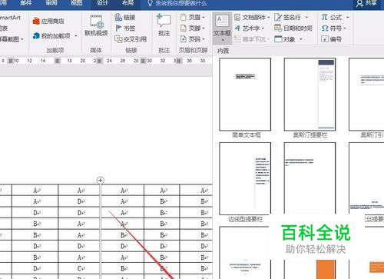This screenshot has width=384, height=279.
Task: Click the table move handle above the table
Action: (101, 181)
